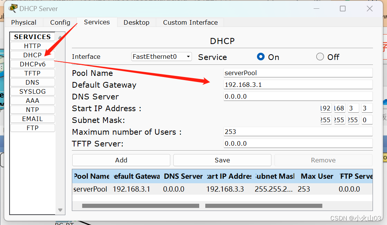
Task: Maximize the DHCP Server window
Action: click(343, 9)
